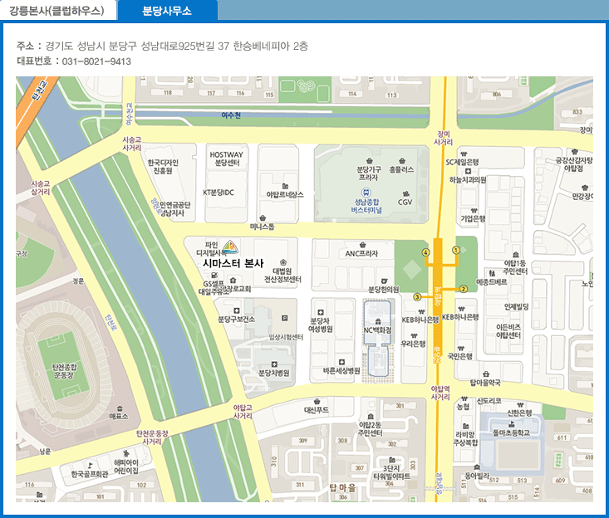
Task: Click the 야탑2동 주민센터 label
Action: pyautogui.click(x=371, y=428)
